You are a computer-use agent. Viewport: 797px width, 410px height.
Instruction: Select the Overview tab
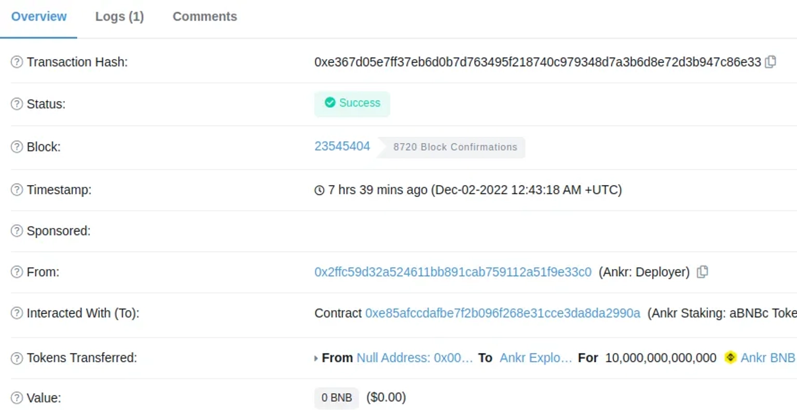[39, 17]
